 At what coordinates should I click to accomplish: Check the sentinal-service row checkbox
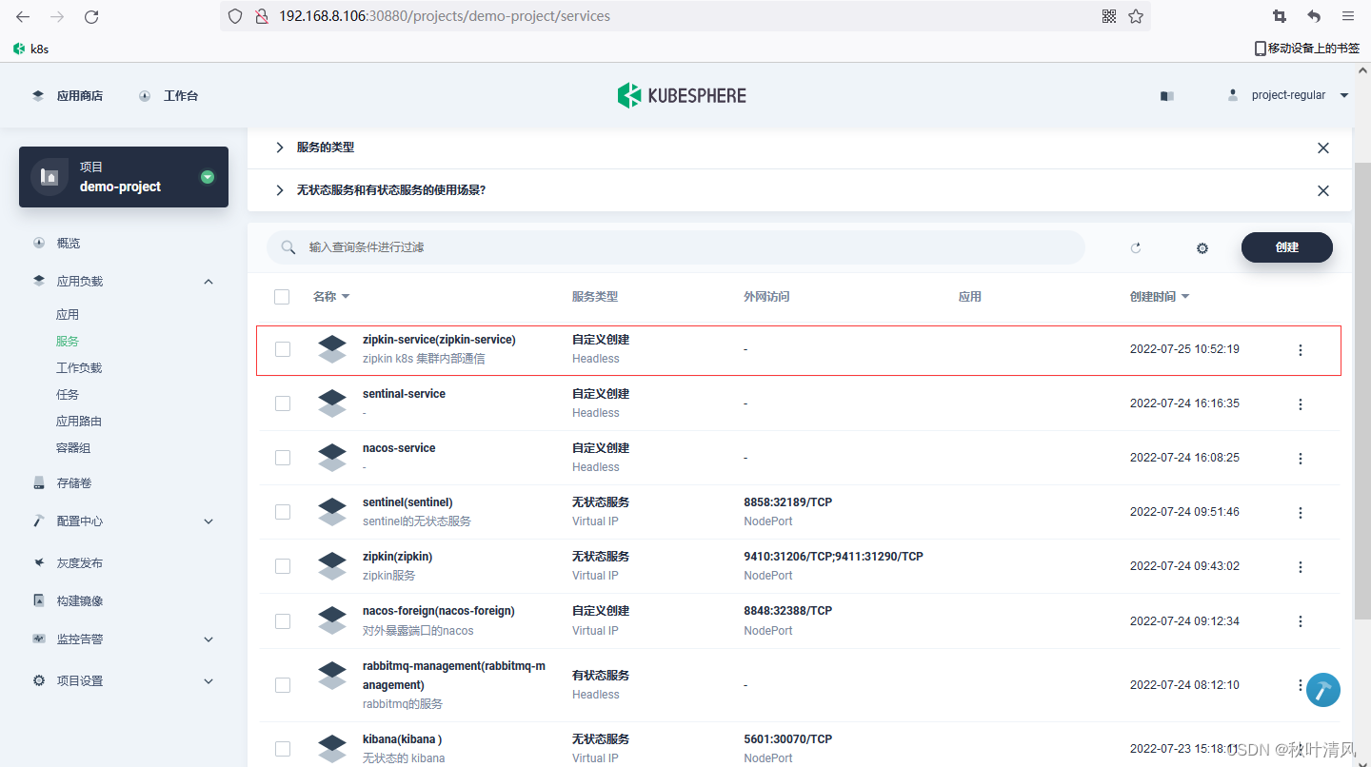click(283, 403)
